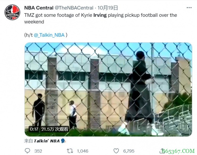Click the bolded Irving keyword in tweet
The width and height of the screenshot is (197, 155).
[x=100, y=15]
